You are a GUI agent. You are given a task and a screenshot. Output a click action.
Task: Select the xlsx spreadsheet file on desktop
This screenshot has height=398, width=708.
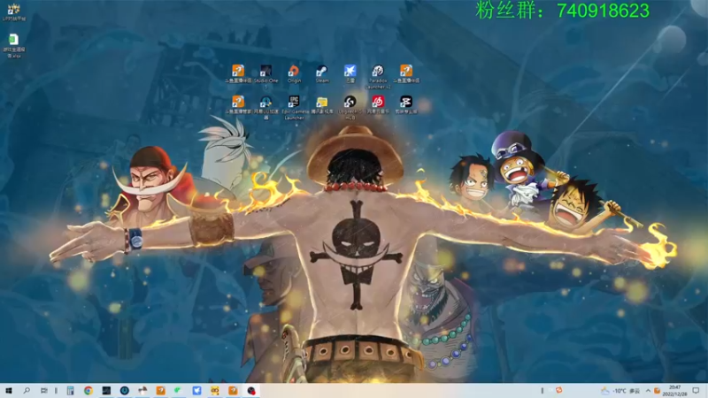pyautogui.click(x=14, y=46)
